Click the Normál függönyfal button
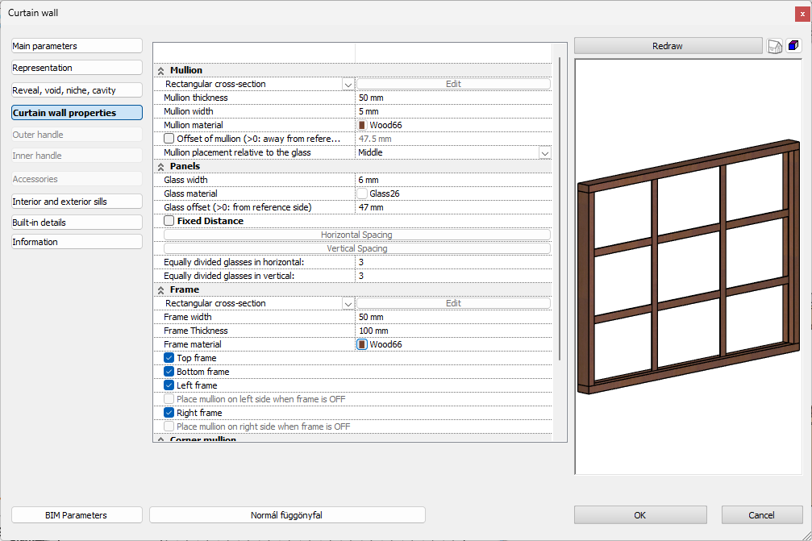 click(287, 515)
